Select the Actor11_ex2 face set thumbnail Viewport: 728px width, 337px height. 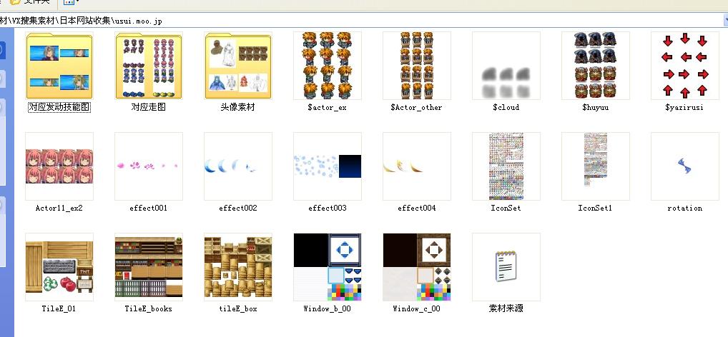(x=59, y=166)
